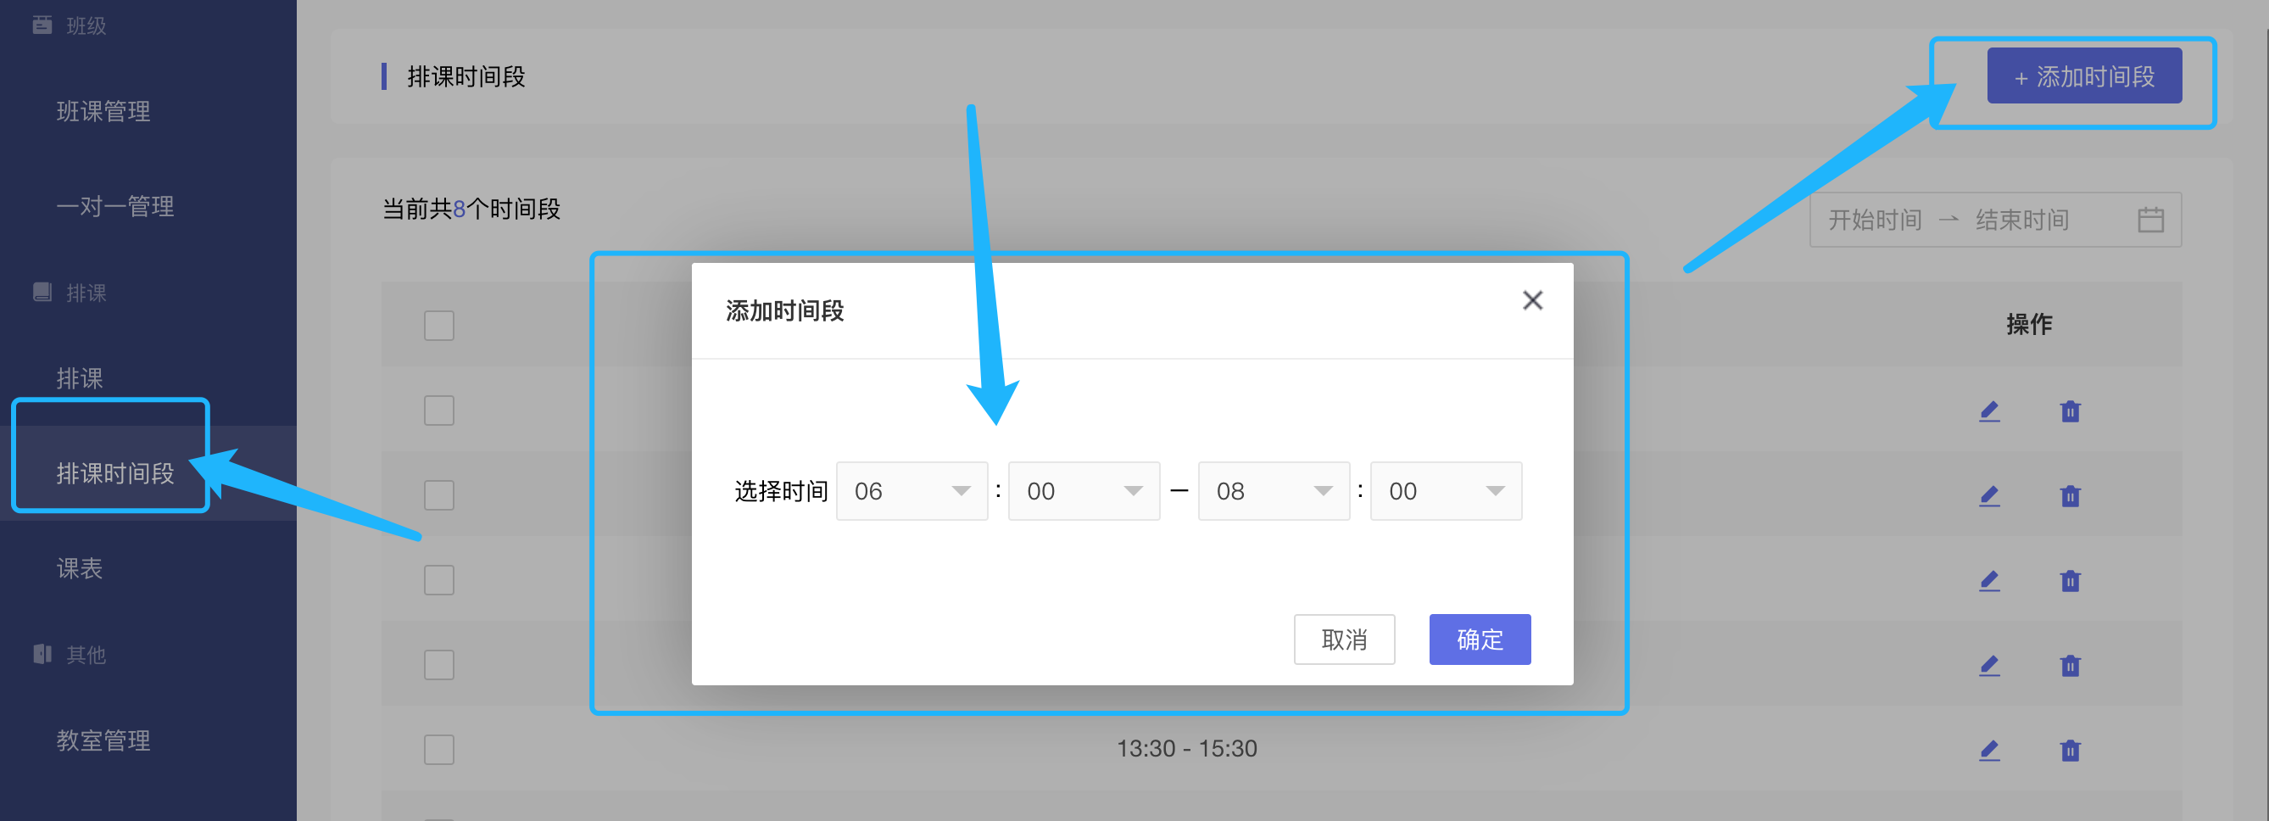Viewport: 2269px width, 821px height.
Task: Delete the first time slot row
Action: 2070,411
